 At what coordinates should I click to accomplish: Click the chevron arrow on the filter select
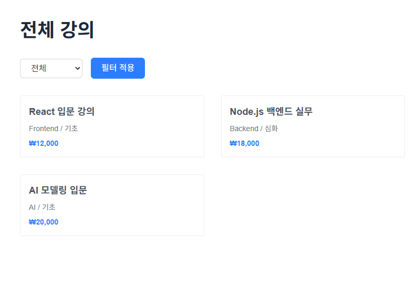tap(78, 69)
